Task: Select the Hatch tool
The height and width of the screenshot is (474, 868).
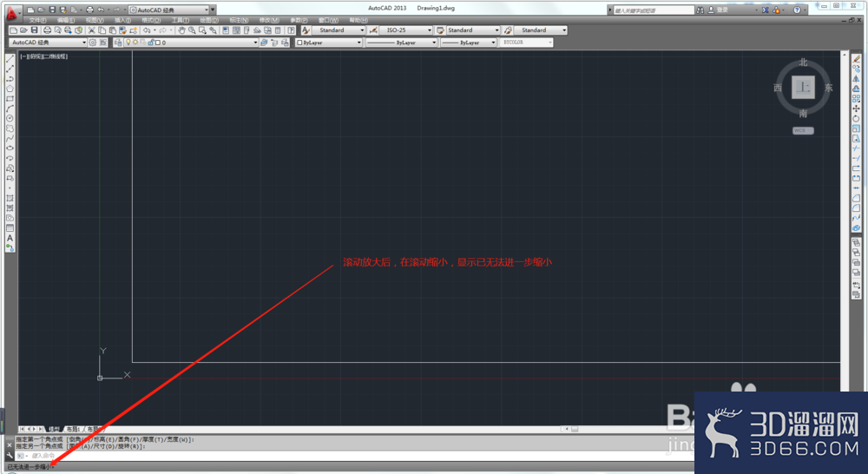Action: 10,198
